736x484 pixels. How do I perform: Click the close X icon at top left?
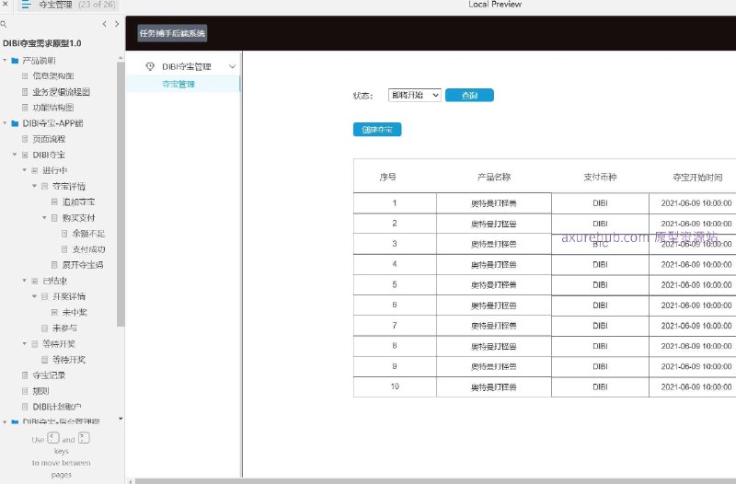(x=6, y=4)
